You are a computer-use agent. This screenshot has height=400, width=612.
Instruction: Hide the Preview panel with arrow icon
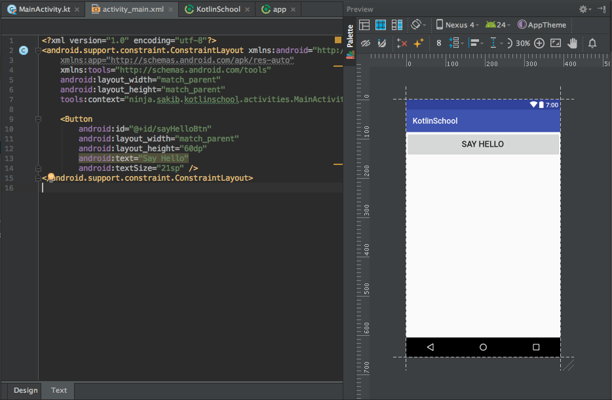coord(602,9)
